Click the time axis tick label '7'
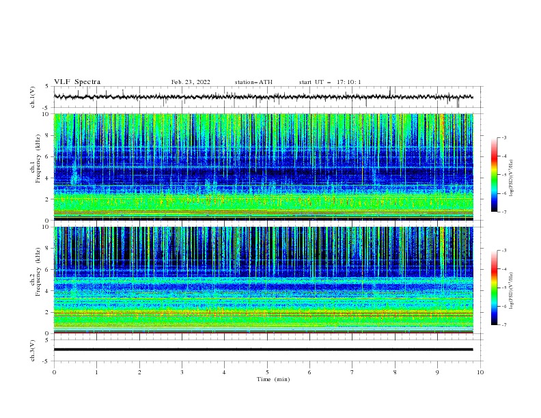Viewport: 541px width, 418px height. pyautogui.click(x=352, y=372)
